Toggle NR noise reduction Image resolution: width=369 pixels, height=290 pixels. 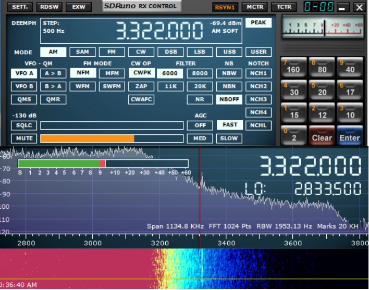[200, 99]
